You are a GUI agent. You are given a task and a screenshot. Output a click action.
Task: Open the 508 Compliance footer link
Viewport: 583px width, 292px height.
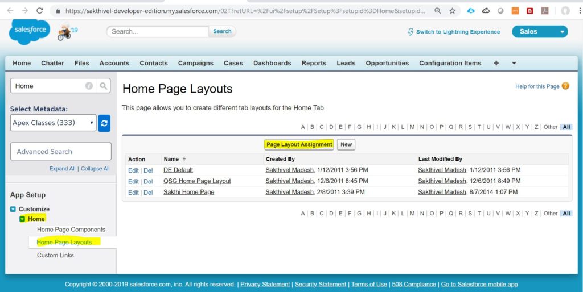(414, 285)
